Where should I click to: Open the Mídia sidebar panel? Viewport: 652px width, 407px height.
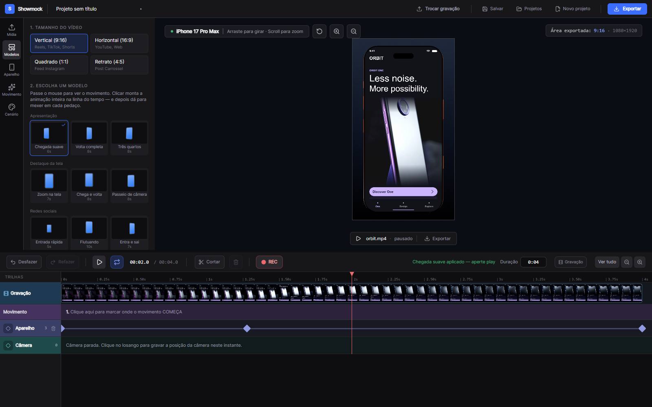[x=11, y=30]
